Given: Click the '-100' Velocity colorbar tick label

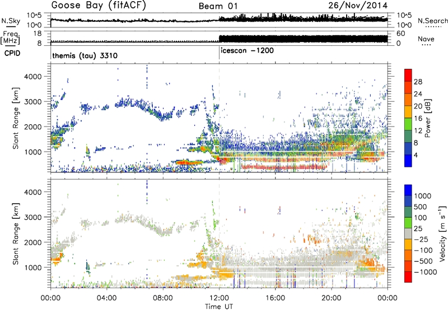Looking at the screenshot, I should [423, 250].
